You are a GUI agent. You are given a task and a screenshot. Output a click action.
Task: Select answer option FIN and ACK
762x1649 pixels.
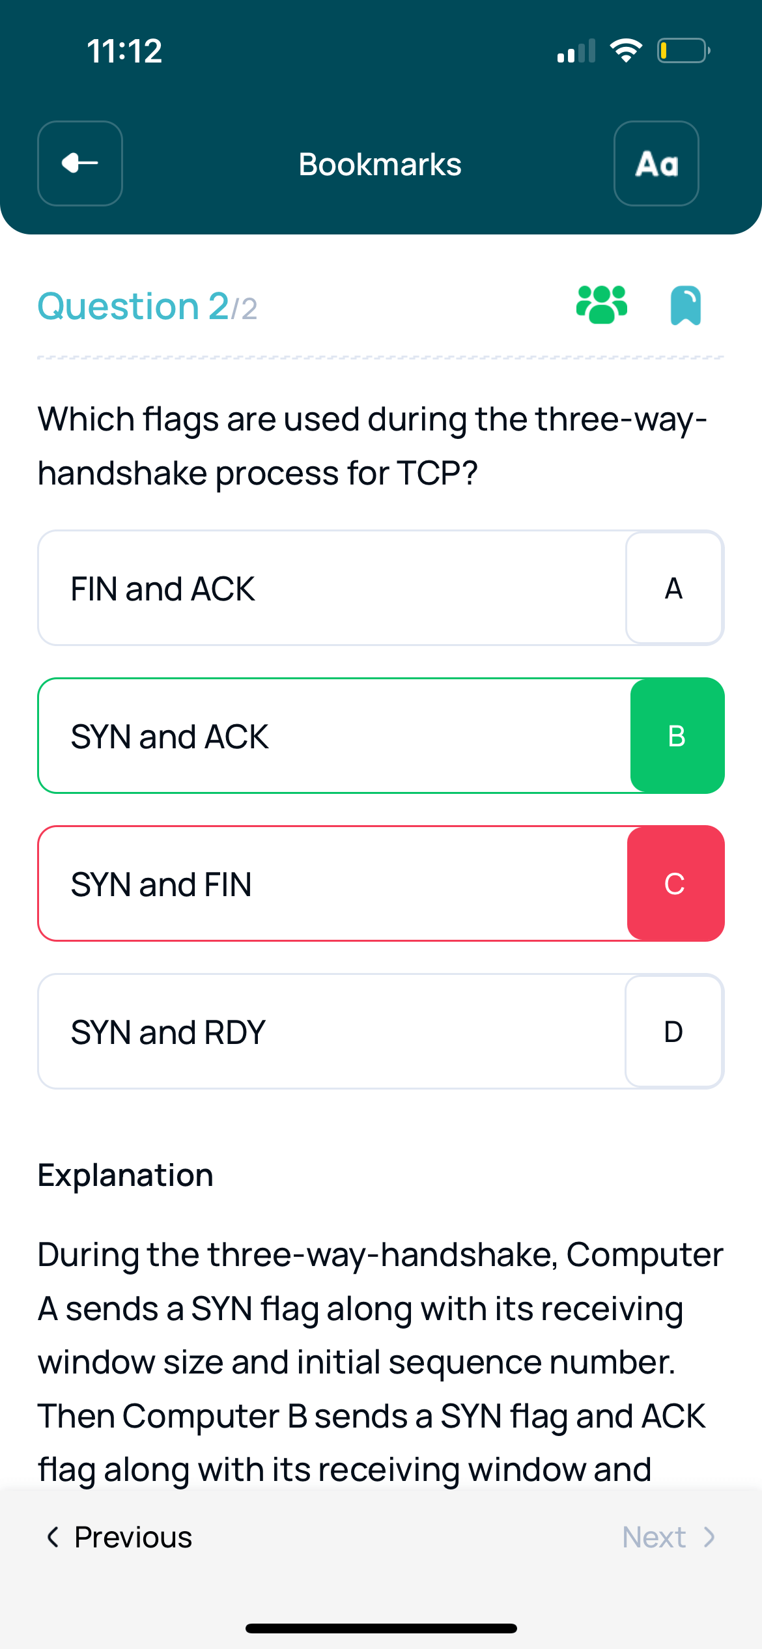point(381,588)
